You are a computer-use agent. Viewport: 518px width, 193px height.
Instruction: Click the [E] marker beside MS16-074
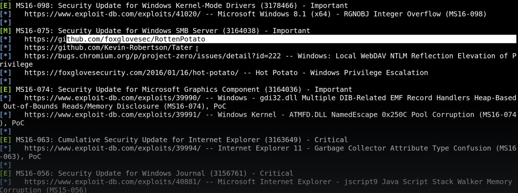click(x=6, y=89)
